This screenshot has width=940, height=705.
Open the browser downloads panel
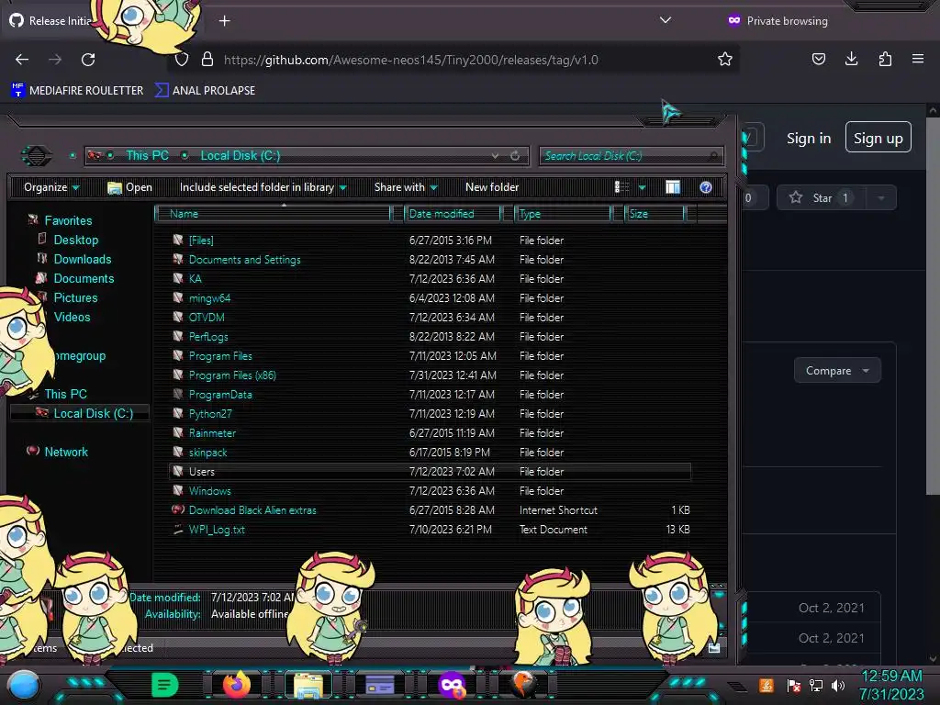851,59
